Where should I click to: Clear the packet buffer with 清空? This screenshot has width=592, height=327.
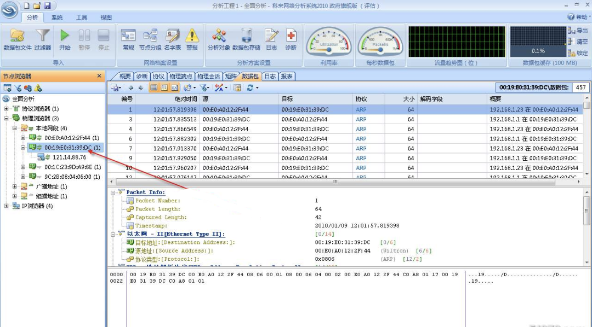(x=578, y=42)
